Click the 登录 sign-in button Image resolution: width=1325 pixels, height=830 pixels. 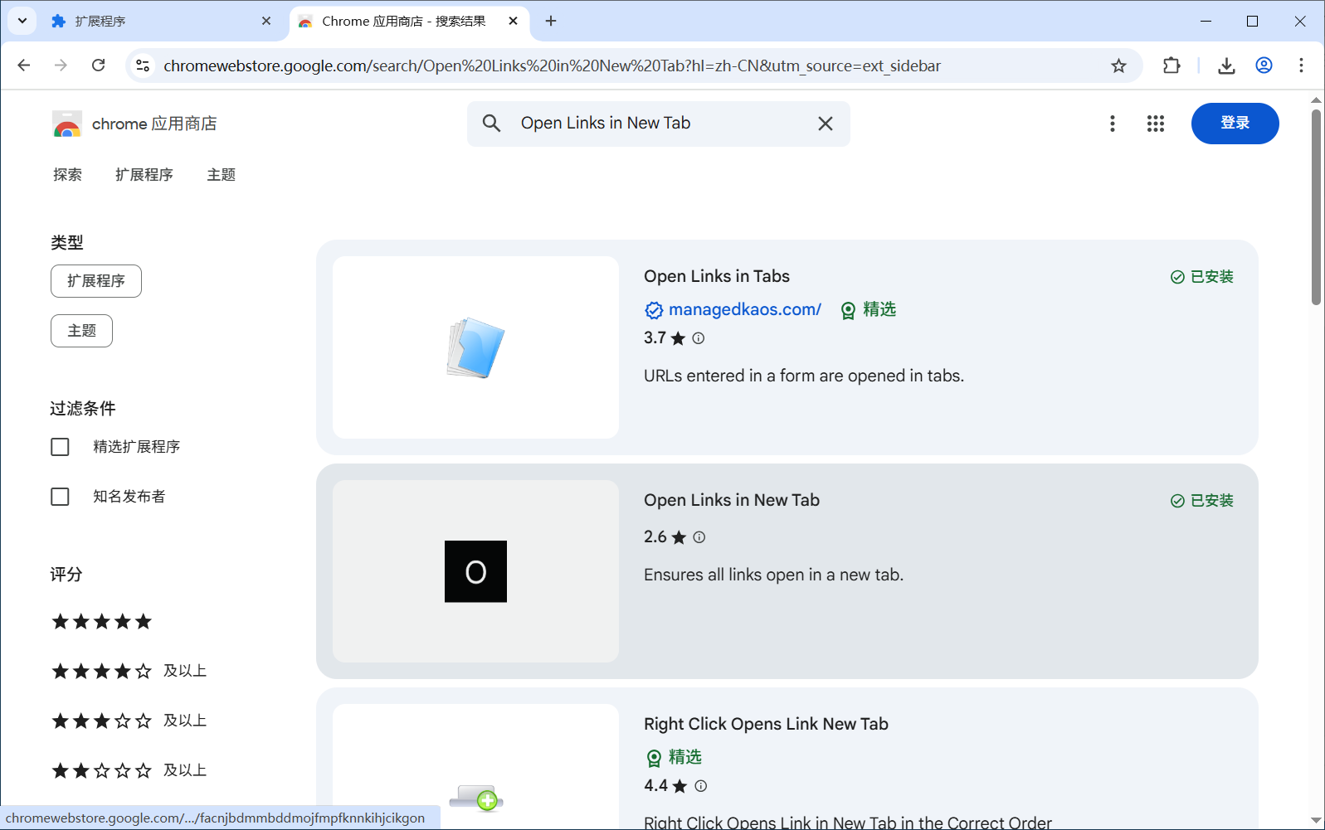1235,124
